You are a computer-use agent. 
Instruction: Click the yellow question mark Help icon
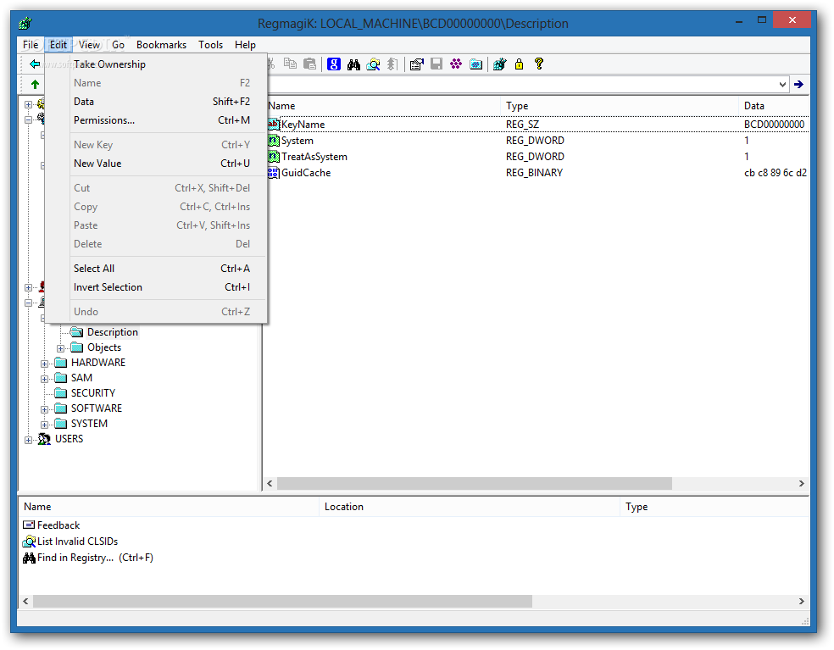coord(539,64)
